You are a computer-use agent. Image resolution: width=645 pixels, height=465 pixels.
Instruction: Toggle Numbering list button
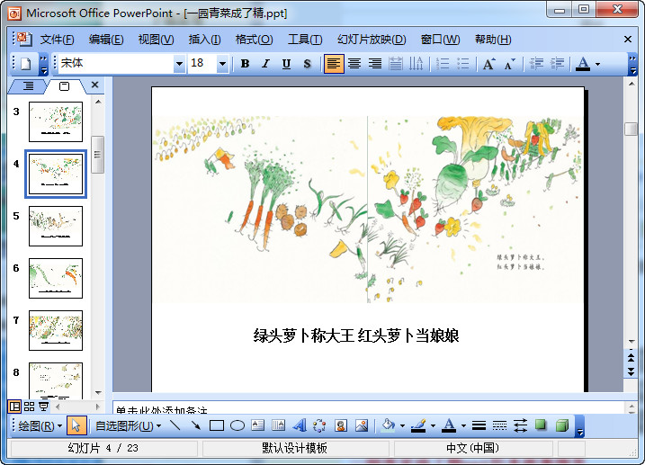point(443,64)
